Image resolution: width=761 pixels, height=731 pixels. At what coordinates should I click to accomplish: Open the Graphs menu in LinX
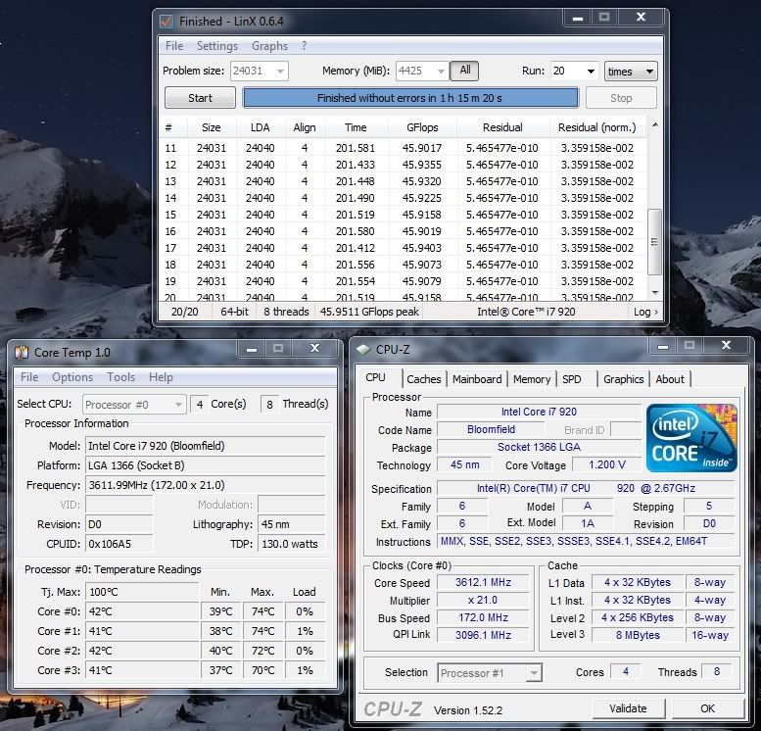[269, 46]
